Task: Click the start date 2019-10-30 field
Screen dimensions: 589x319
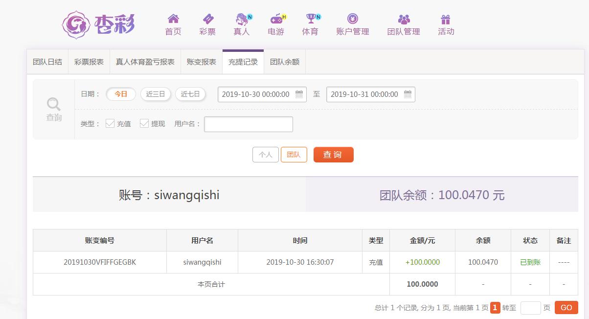Action: point(262,94)
